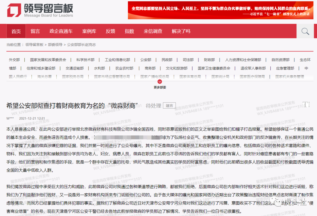The width and height of the screenshot is (317, 216).
Task: Open 留言 navigation tab
Action: click(x=35, y=31)
